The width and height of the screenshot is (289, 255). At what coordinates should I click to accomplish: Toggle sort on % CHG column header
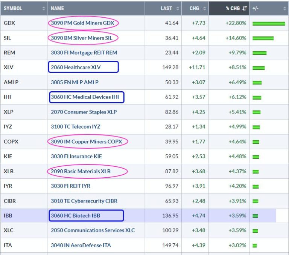(232, 8)
